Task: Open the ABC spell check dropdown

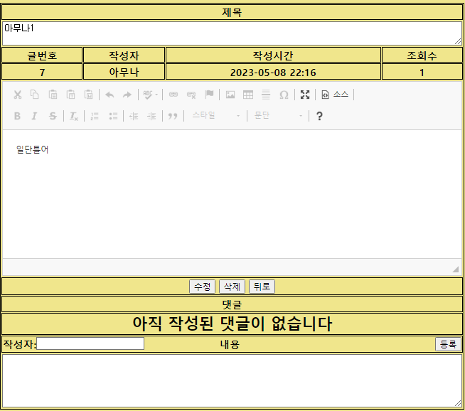Action: pos(150,95)
